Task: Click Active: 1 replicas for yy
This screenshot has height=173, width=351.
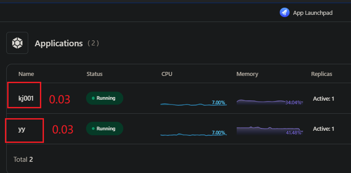Action: (x=324, y=129)
